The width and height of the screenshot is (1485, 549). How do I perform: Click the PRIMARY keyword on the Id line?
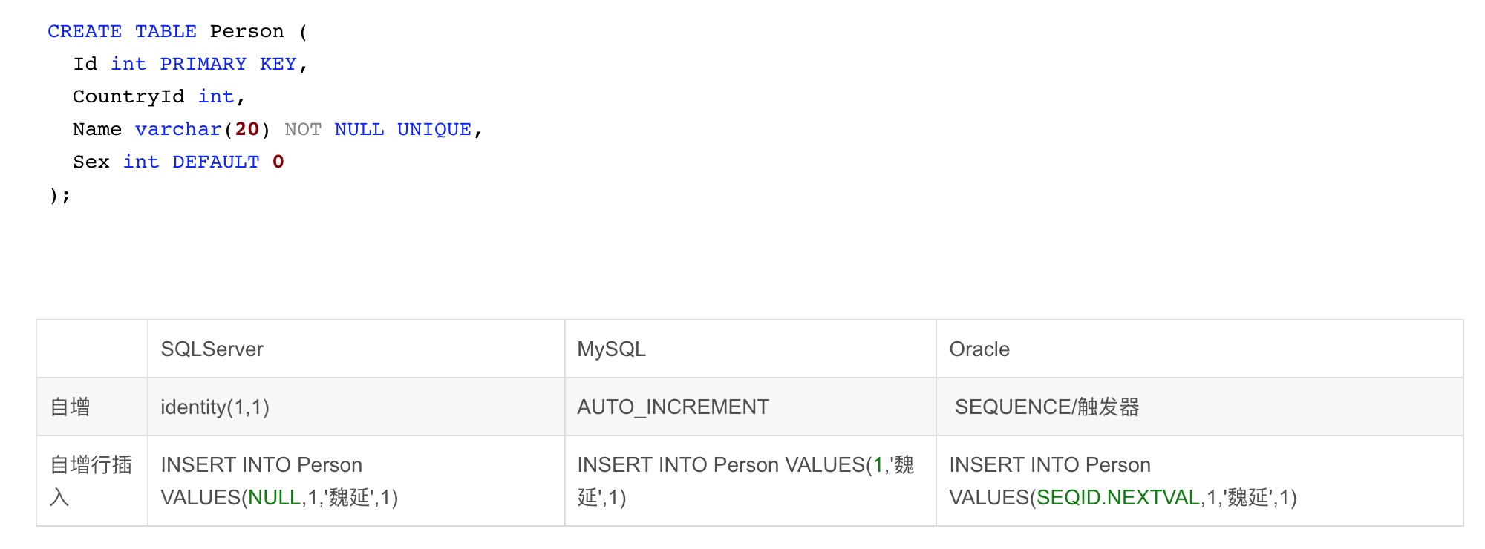click(203, 65)
